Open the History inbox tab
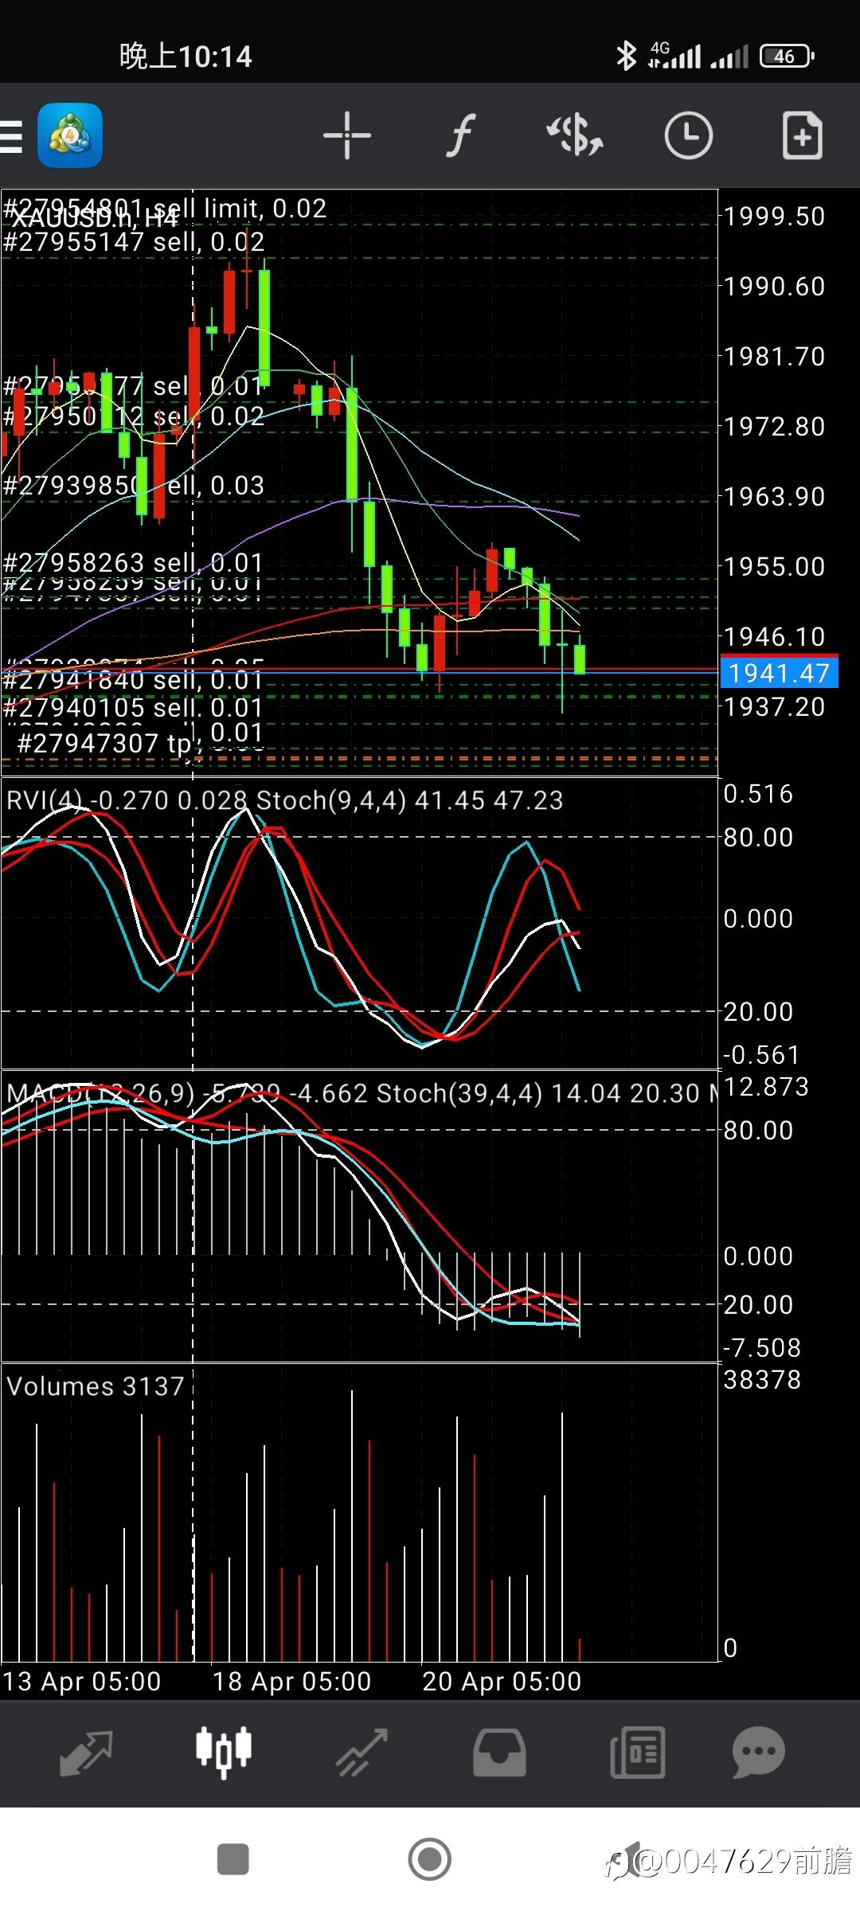This screenshot has height=1911, width=860. 499,1753
